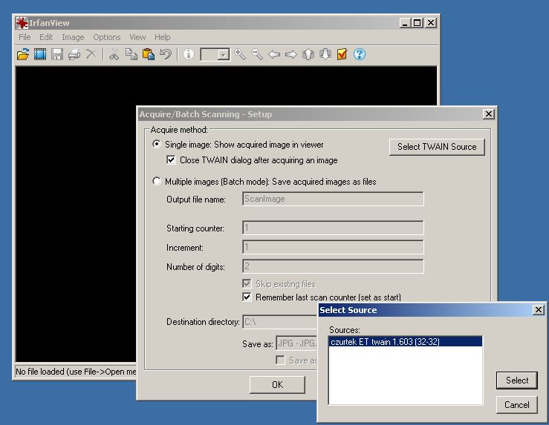This screenshot has height=425, width=549.
Task: Go to next image right arrow
Action: tap(291, 55)
